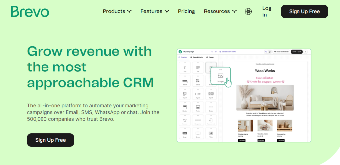Select the Text block icon
Screen dimensions: 340x165
pyautogui.click(x=198, y=68)
